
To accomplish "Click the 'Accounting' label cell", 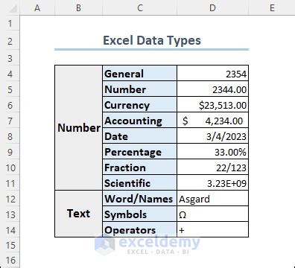I will (x=140, y=121).
